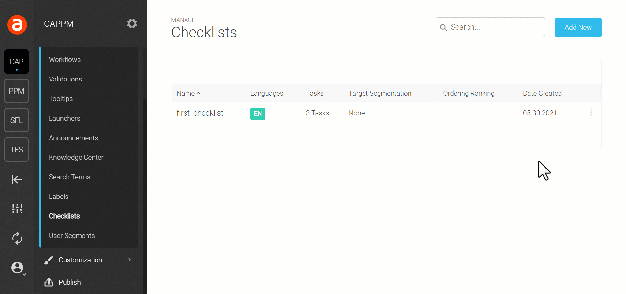Viewport: 626px width, 294px height.
Task: Go to Search Terms section
Action: coord(69,177)
